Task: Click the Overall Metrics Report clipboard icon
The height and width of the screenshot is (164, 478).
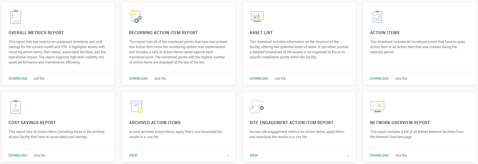Action: [x=16, y=17]
